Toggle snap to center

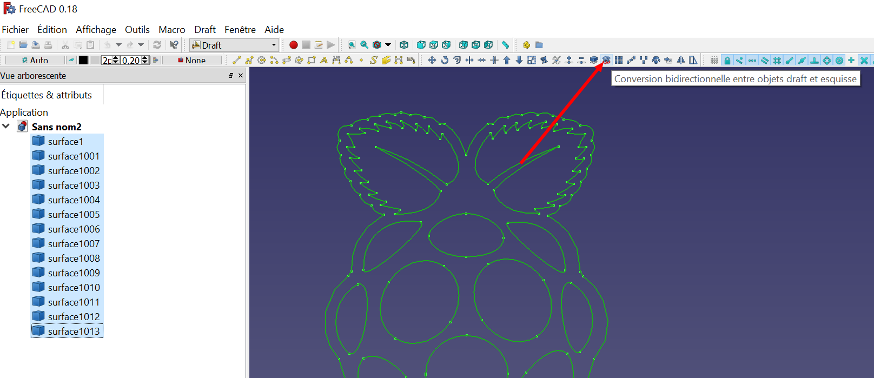pyautogui.click(x=839, y=60)
